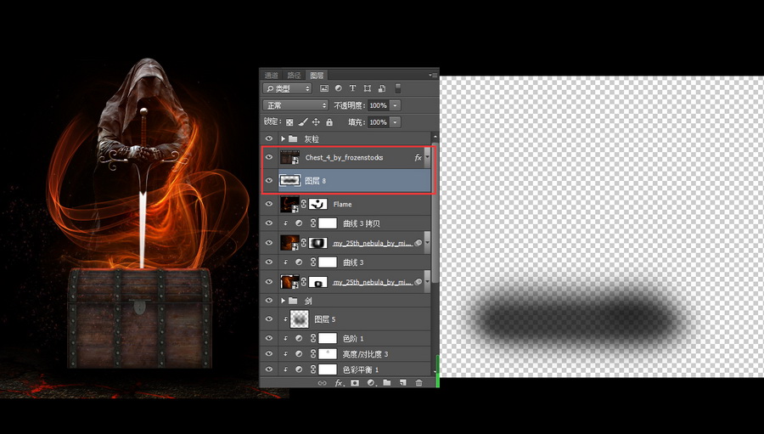
Task: Click 图层 8 layer name
Action: pos(315,180)
